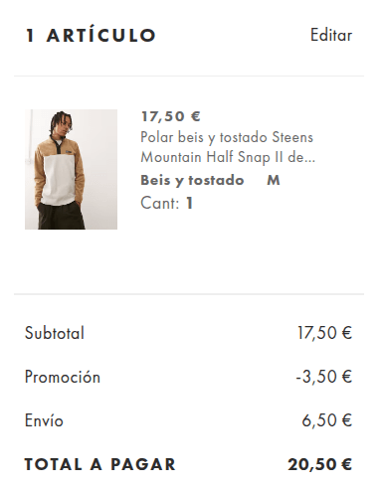Open the fleece product thumbnail image
Image resolution: width=382 pixels, height=489 pixels.
pyautogui.click(x=71, y=169)
